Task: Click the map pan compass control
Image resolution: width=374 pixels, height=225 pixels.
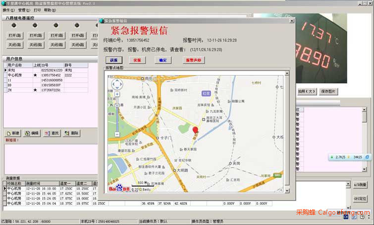Action: 117,84
